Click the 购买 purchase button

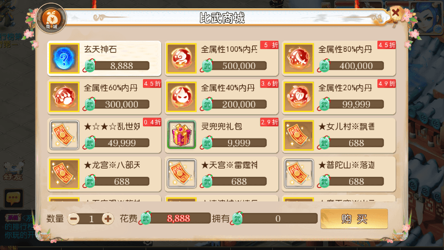pyautogui.click(x=354, y=219)
